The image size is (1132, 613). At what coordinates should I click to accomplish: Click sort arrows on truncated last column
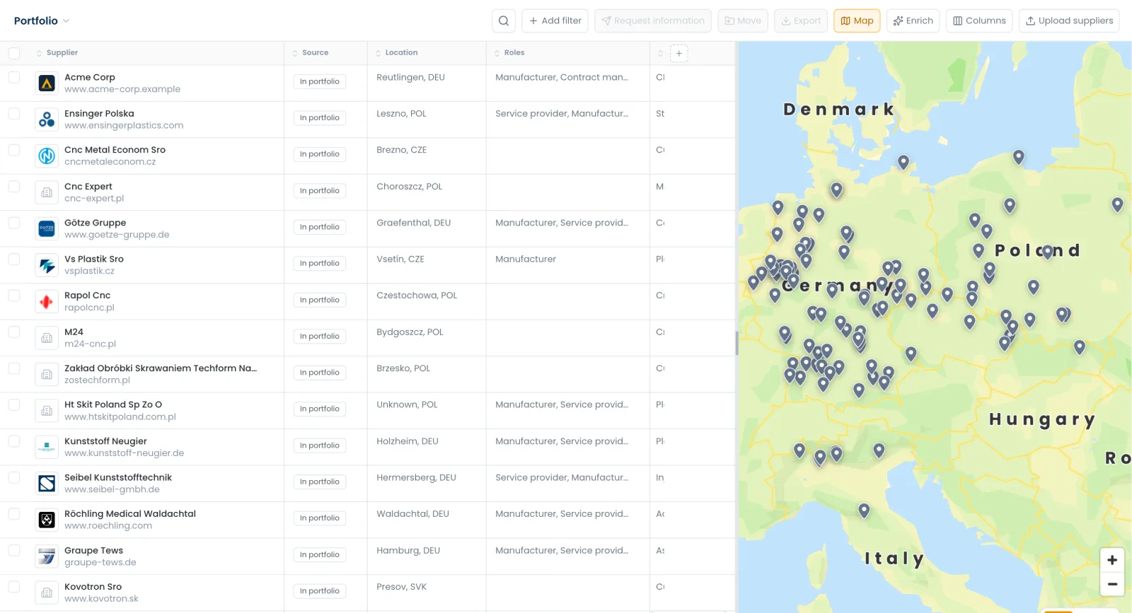pyautogui.click(x=660, y=53)
